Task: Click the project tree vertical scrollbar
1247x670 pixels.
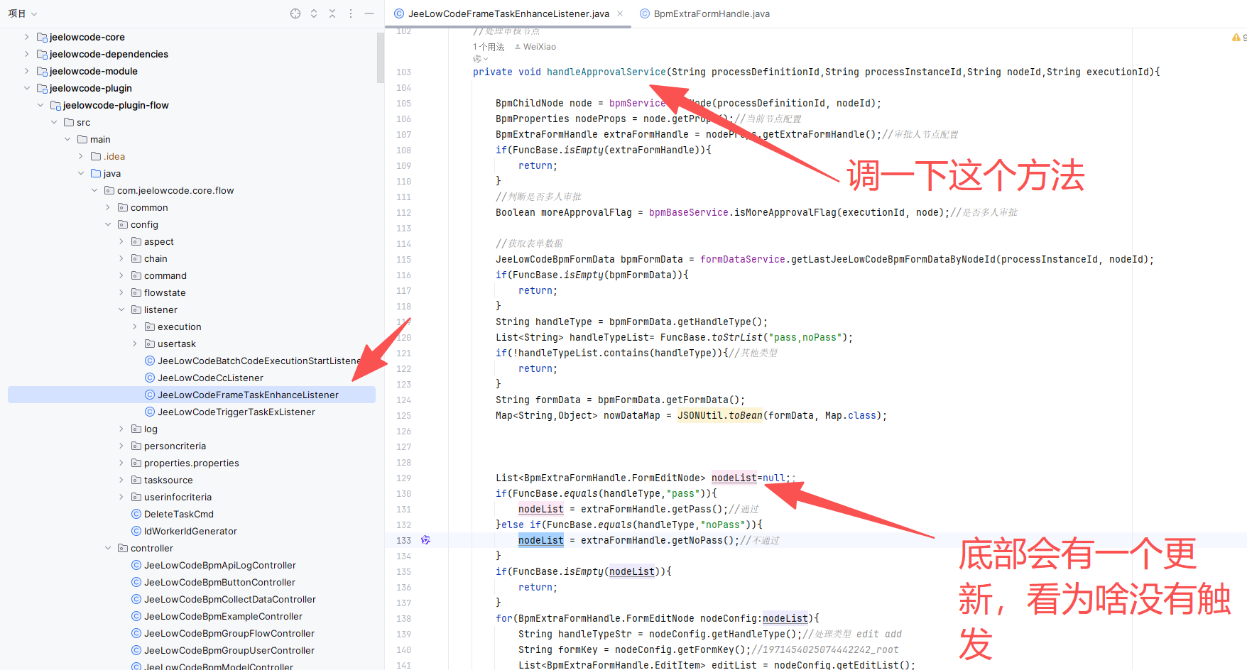Action: pyautogui.click(x=381, y=58)
